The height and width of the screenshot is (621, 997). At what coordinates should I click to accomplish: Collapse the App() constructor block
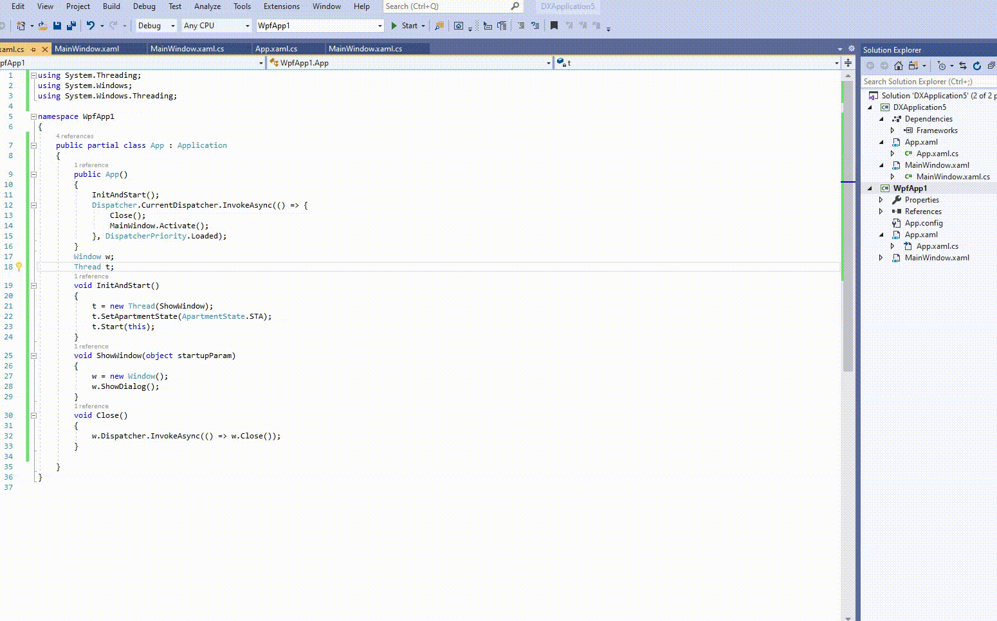(x=33, y=174)
